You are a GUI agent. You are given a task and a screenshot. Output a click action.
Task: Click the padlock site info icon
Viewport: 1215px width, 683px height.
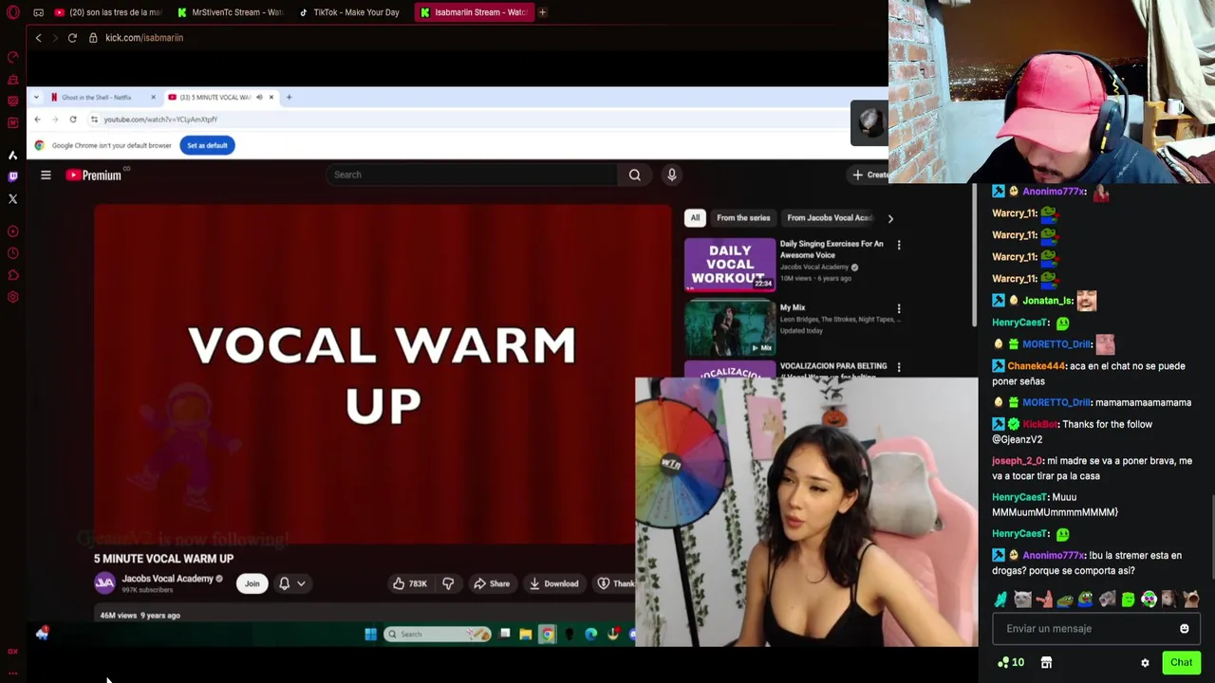[x=93, y=38]
